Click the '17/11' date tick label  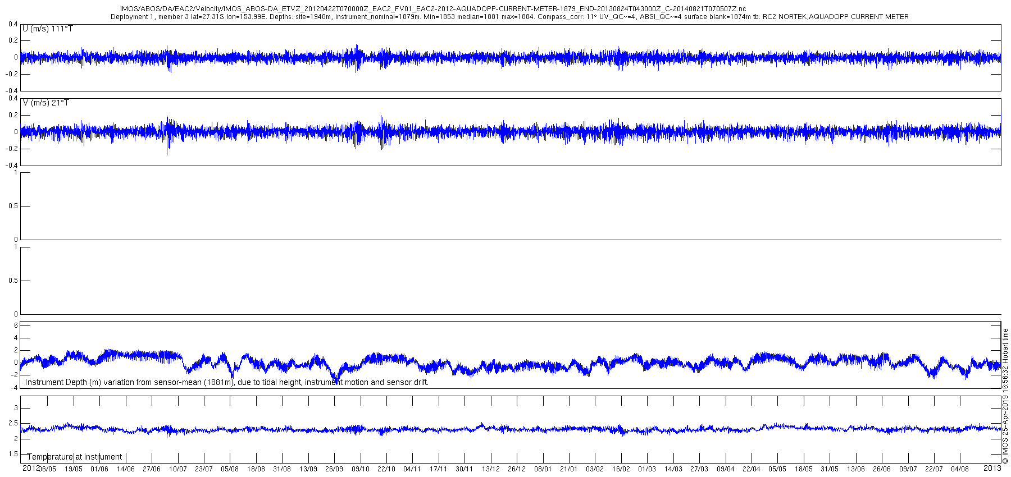pyautogui.click(x=439, y=469)
